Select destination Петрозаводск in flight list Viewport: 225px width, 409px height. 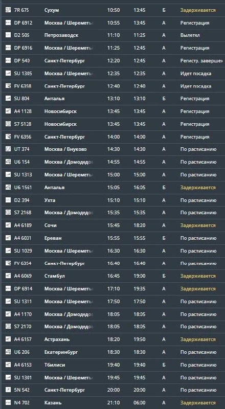[x=61, y=35]
